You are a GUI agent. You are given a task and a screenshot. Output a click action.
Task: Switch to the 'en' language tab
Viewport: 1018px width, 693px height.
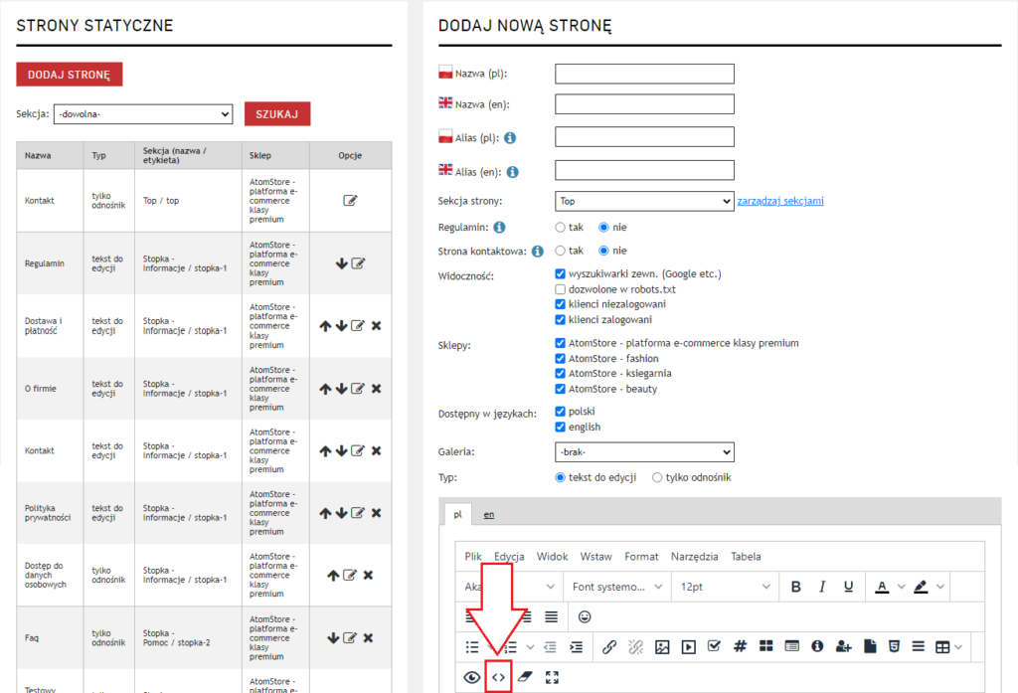[x=489, y=515]
